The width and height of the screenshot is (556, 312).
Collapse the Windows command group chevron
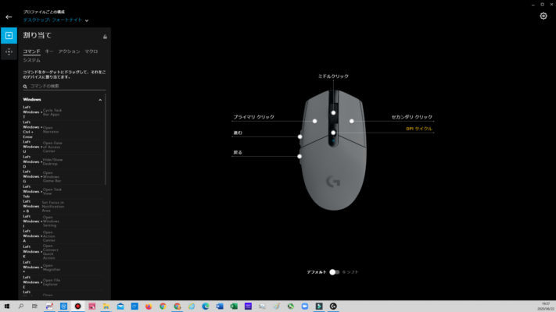(x=100, y=100)
